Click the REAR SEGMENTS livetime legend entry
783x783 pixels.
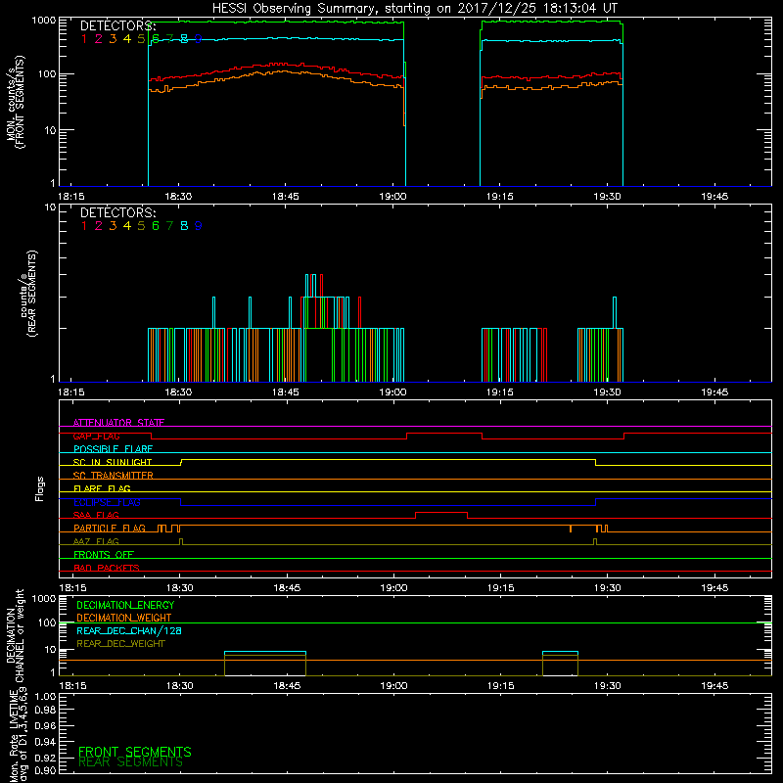[x=131, y=762]
